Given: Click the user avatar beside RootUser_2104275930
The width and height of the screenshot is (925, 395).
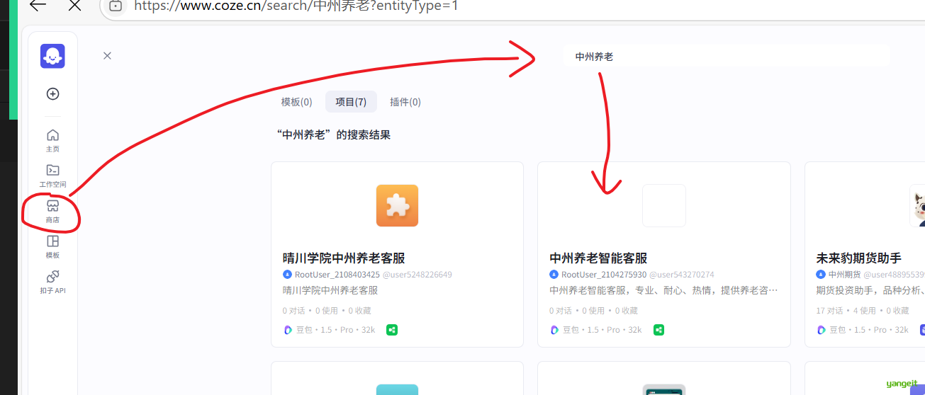Looking at the screenshot, I should (x=554, y=275).
